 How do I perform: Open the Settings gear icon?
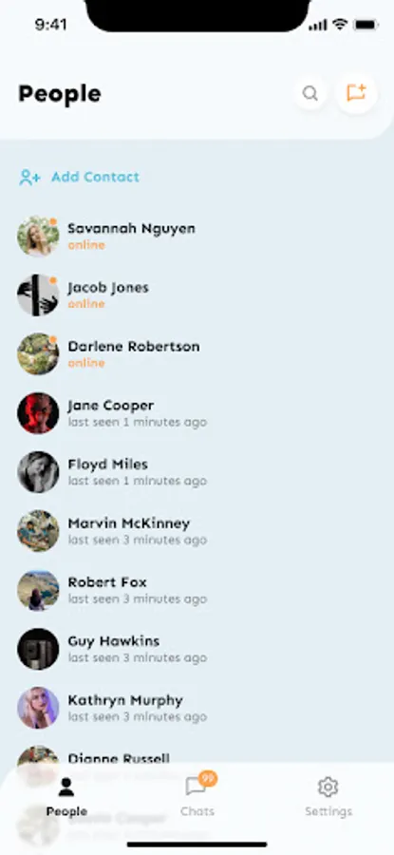point(328,787)
